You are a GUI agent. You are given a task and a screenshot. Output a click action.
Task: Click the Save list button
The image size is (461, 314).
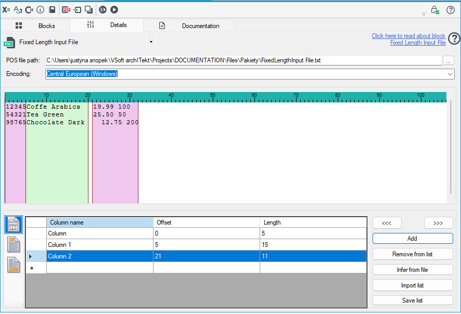pyautogui.click(x=413, y=300)
